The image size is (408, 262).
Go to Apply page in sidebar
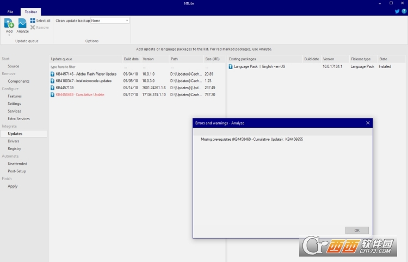click(13, 186)
